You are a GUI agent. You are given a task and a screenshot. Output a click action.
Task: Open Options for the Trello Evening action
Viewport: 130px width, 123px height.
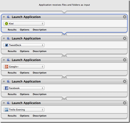25,116
